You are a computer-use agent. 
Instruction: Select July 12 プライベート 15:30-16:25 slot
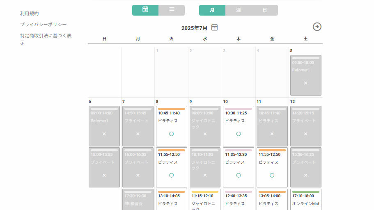point(305,167)
